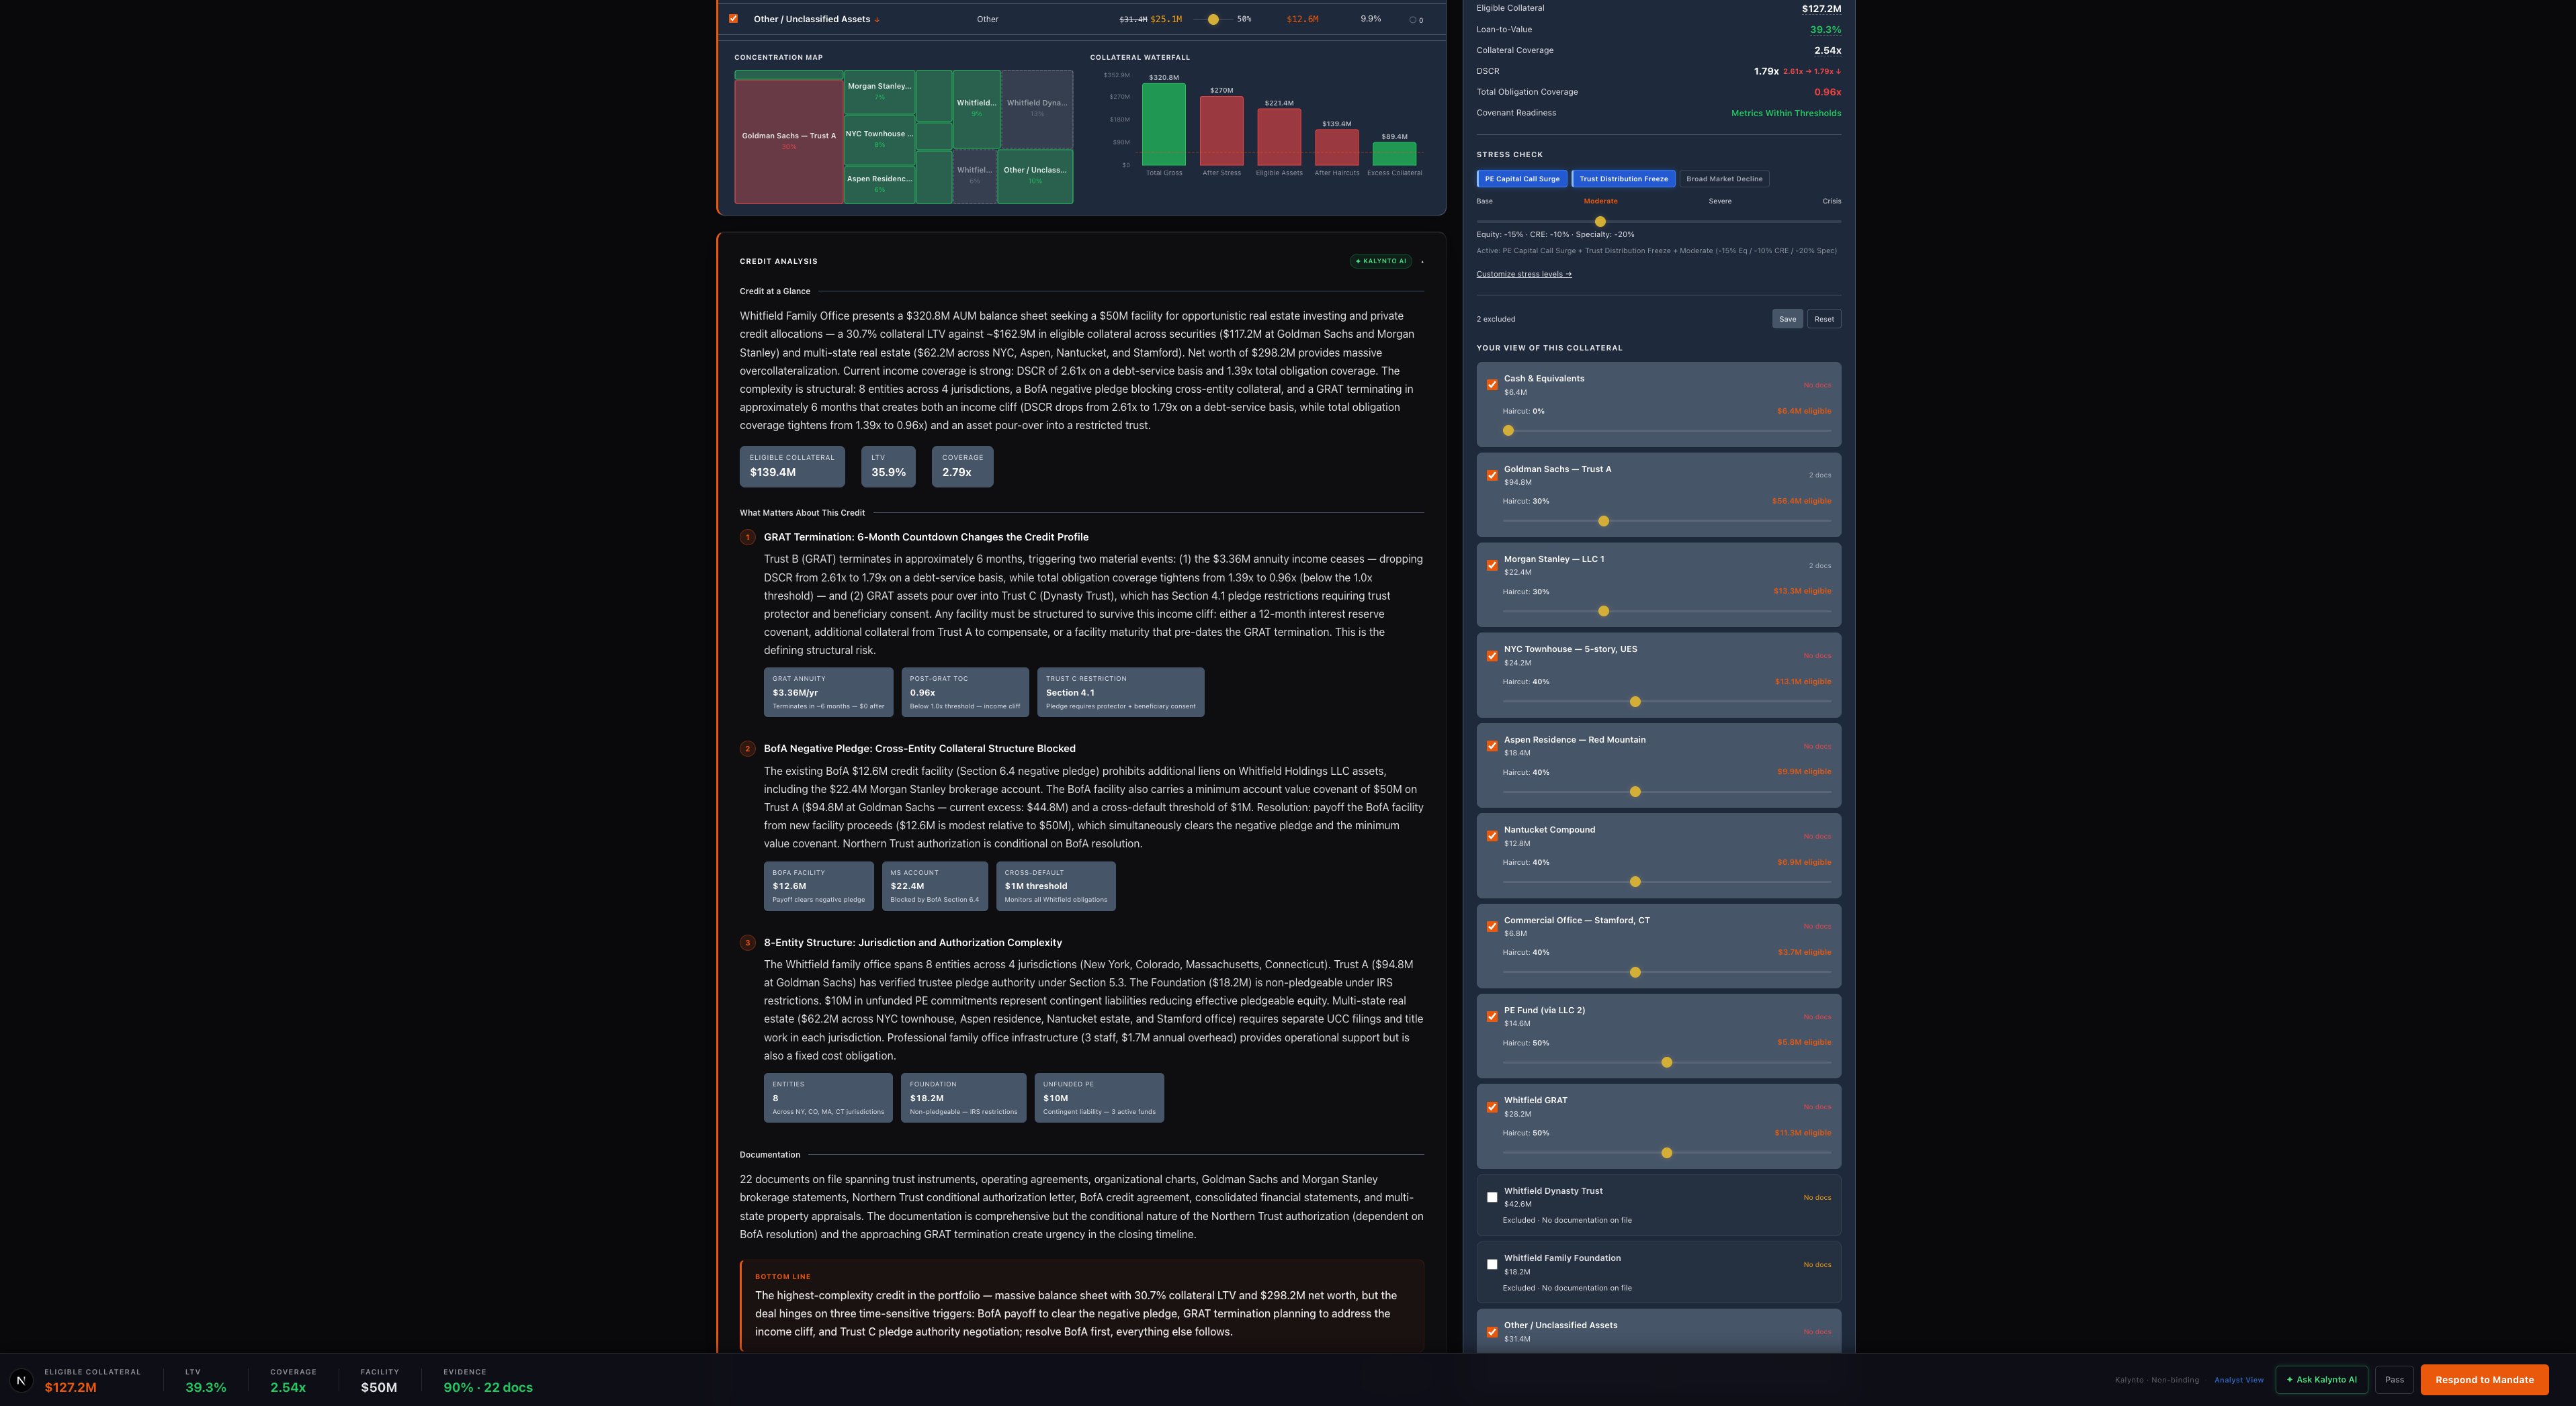The image size is (2576, 1406).
Task: Check the Whitfield Family Foundation box
Action: [x=1492, y=1264]
